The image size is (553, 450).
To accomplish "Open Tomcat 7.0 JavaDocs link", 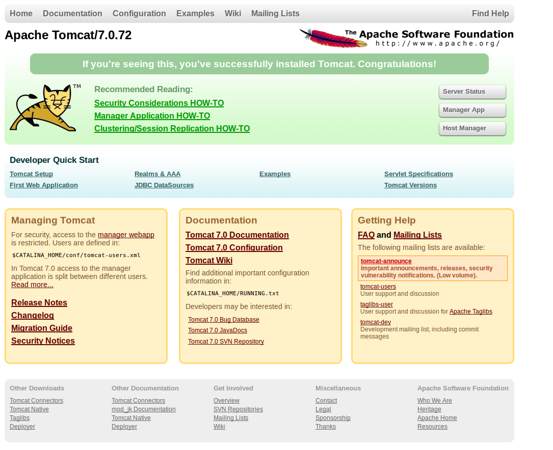I will pos(218,330).
